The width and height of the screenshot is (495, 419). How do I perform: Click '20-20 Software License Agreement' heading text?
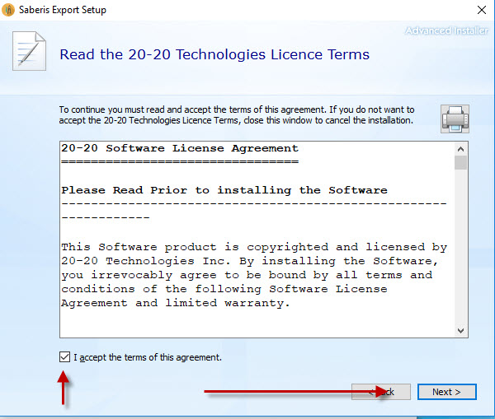pyautogui.click(x=180, y=148)
